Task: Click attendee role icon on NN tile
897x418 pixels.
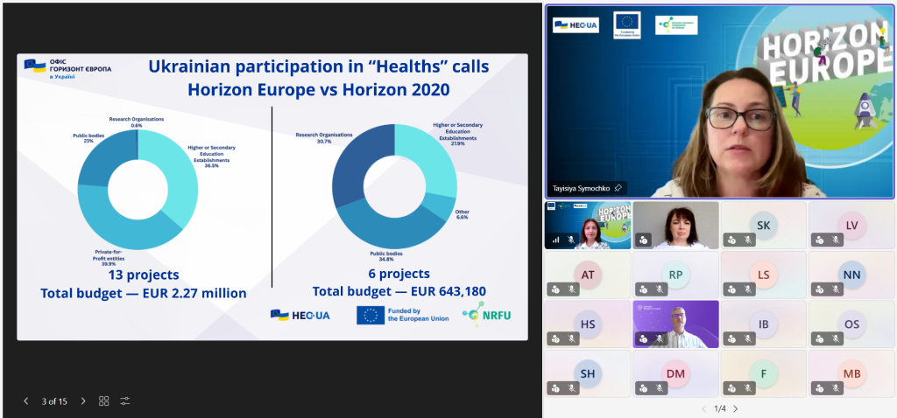Action: [x=820, y=289]
